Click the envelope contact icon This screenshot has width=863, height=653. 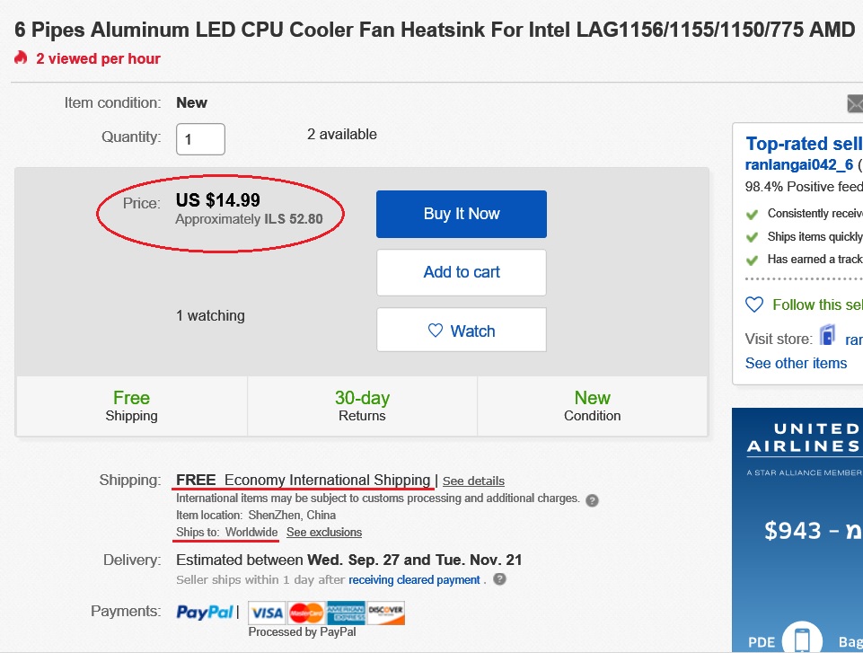(855, 103)
